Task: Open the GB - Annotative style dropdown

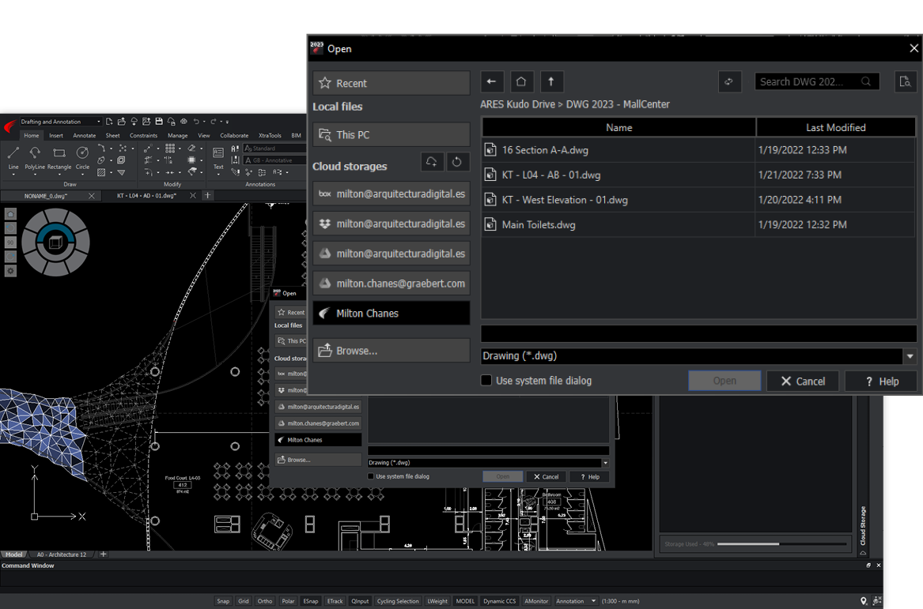Action: pyautogui.click(x=274, y=160)
